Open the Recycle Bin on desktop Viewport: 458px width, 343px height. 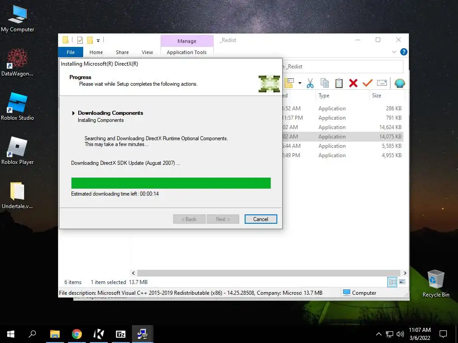pos(436,284)
